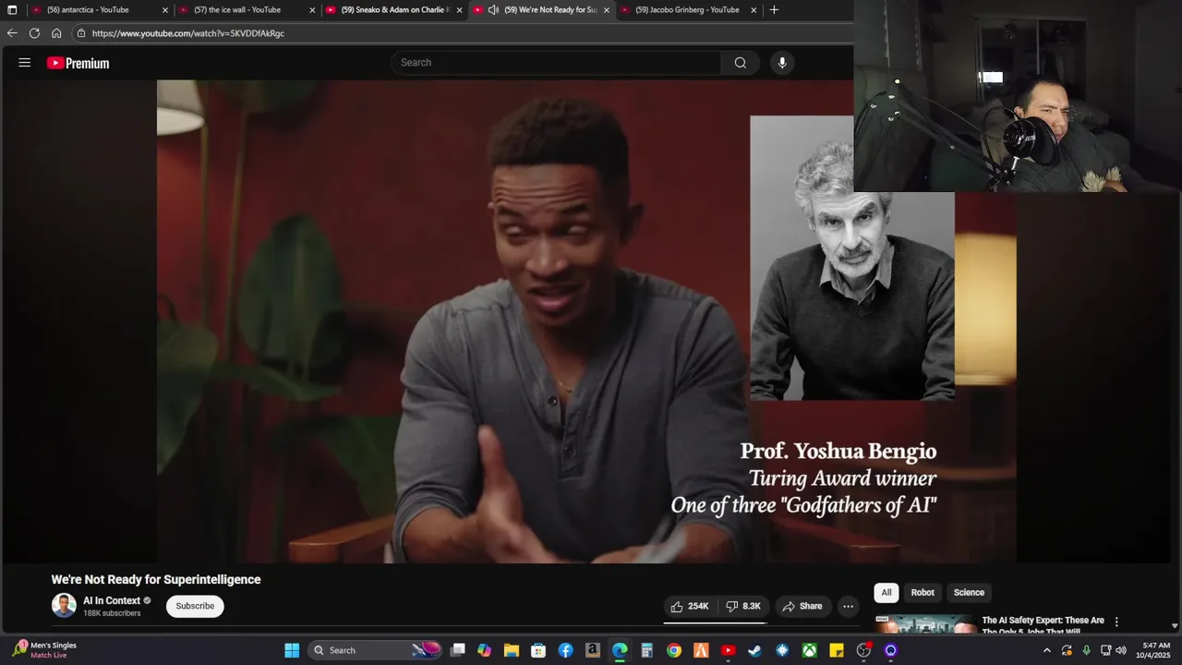Switch to 'Sneako & Adam on Charlie' tab
1182x665 pixels.
[395, 10]
